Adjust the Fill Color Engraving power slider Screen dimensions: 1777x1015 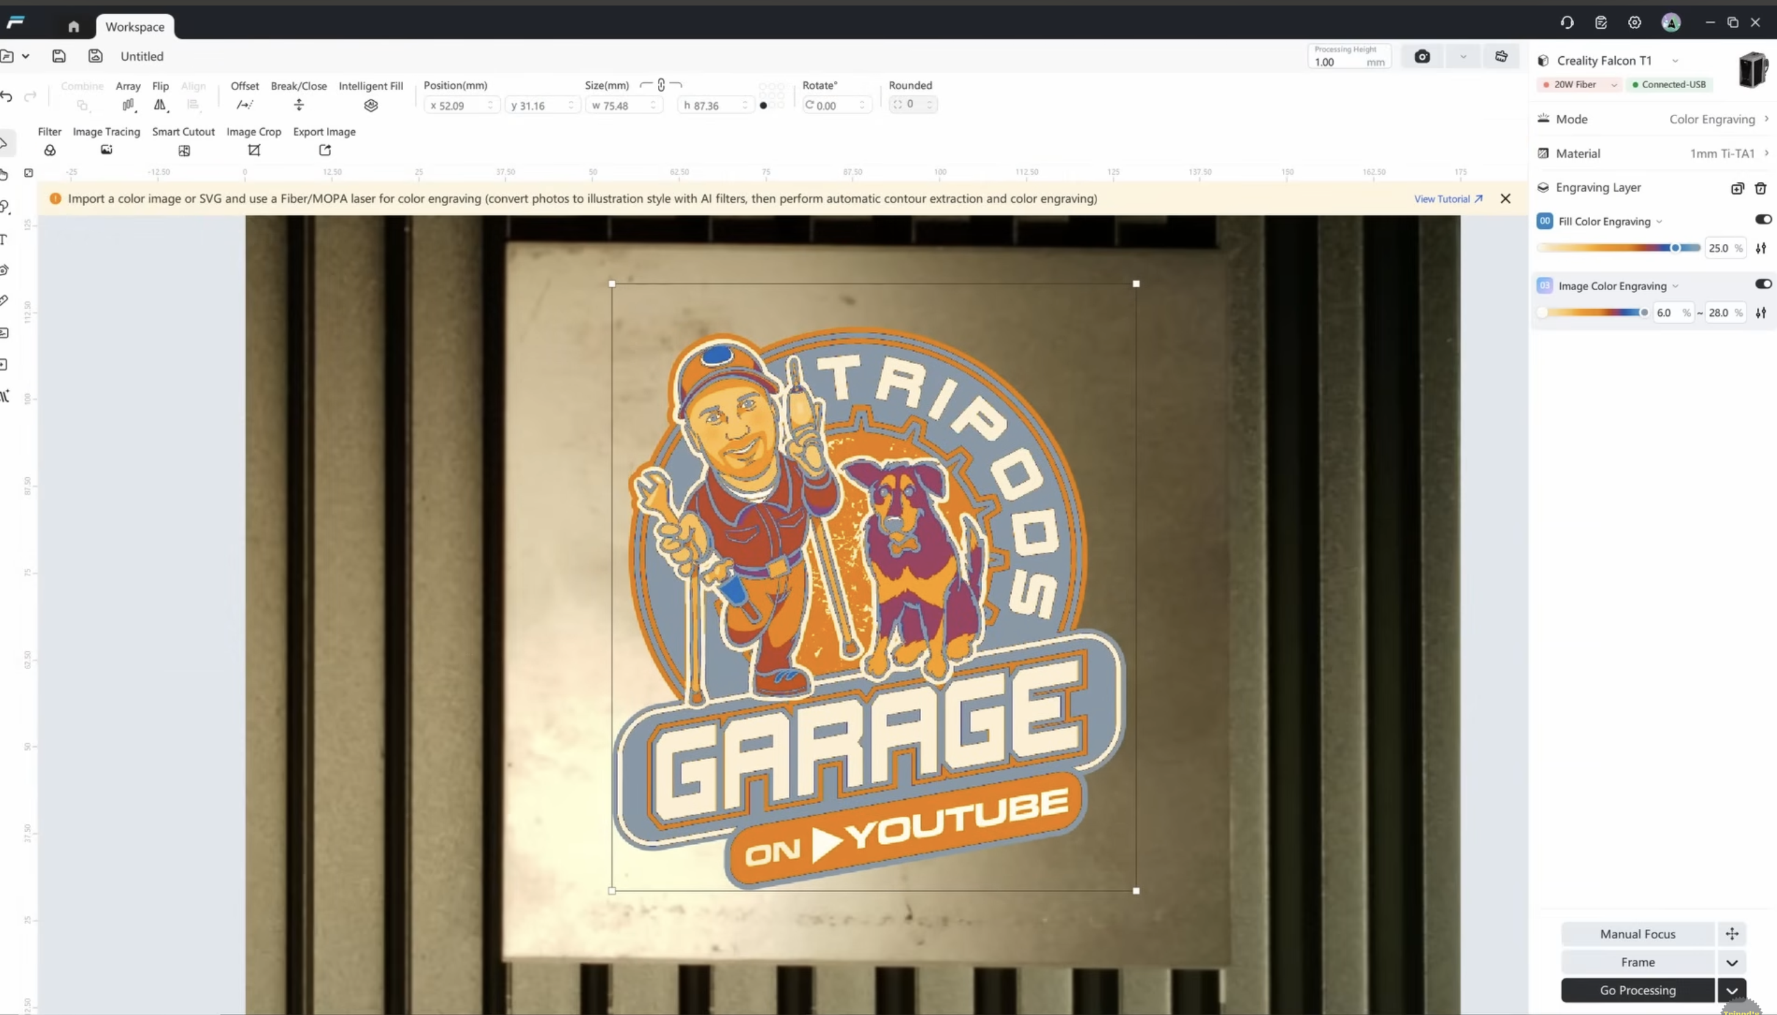[x=1675, y=248]
